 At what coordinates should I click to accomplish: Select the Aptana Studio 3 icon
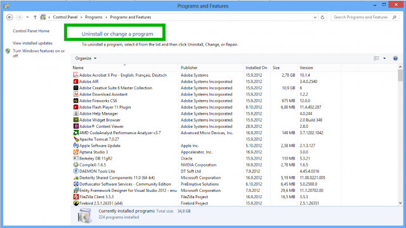pyautogui.click(x=75, y=152)
